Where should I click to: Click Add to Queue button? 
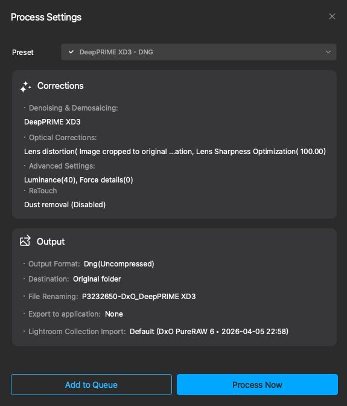pyautogui.click(x=91, y=384)
